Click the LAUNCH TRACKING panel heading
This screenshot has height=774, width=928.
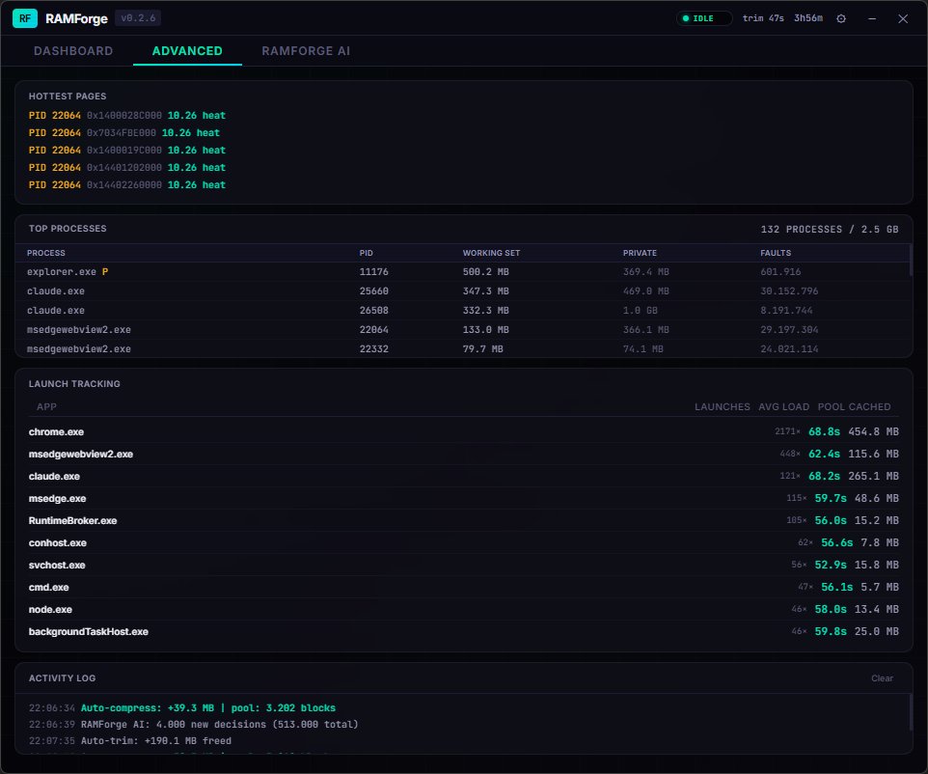pyautogui.click(x=74, y=384)
